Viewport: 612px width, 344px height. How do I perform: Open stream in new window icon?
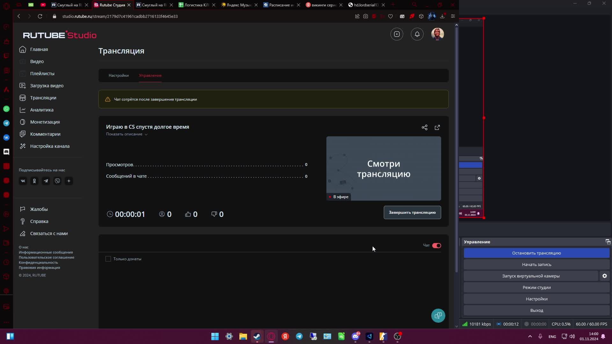coord(437,127)
